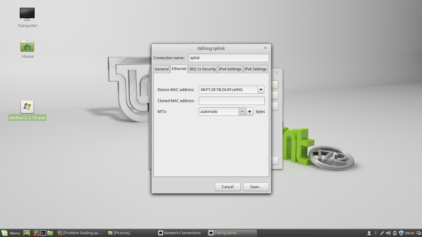Click the Editing tplink taskbar entry
Screen dimensions: 422x237
tap(232, 233)
